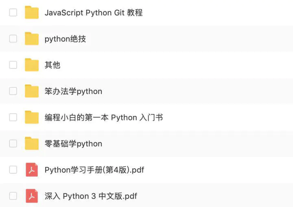
Task: Select checkbox for Python学习手册(第4版).pdf
Action: point(13,170)
